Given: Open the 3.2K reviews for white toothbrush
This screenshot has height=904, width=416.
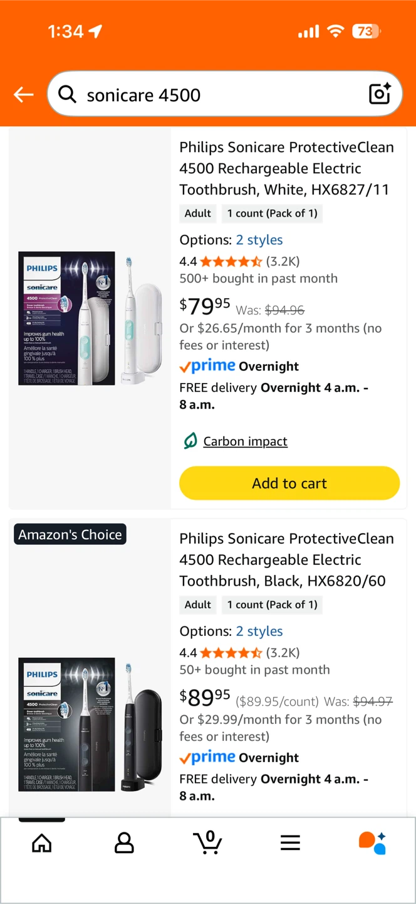Looking at the screenshot, I should pos(283,261).
